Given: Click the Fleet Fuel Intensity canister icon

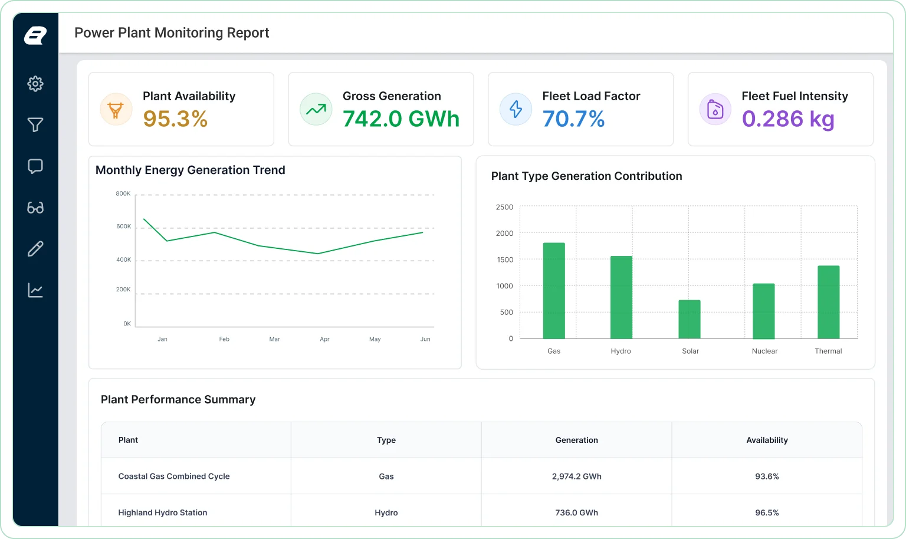Looking at the screenshot, I should click(715, 110).
